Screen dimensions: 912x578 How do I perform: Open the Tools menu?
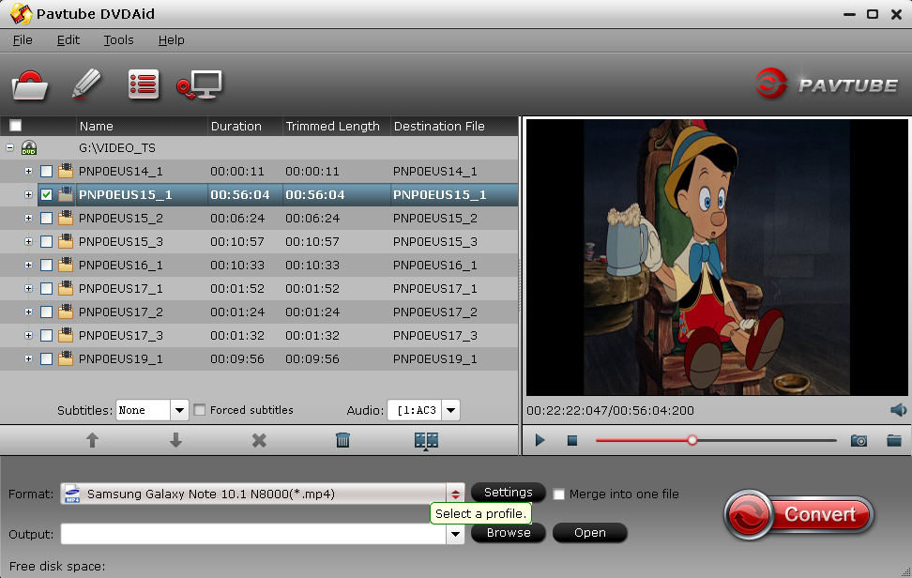pyautogui.click(x=118, y=40)
